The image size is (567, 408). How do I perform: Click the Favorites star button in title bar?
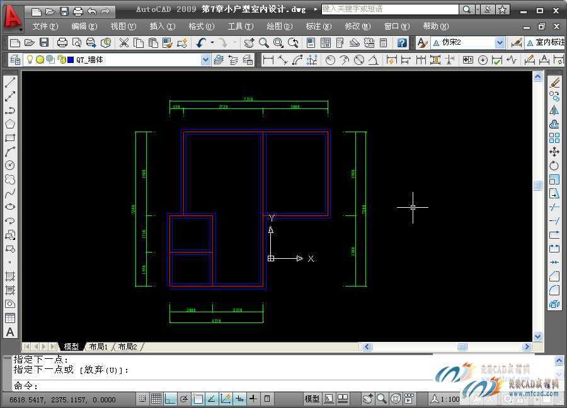coord(502,9)
